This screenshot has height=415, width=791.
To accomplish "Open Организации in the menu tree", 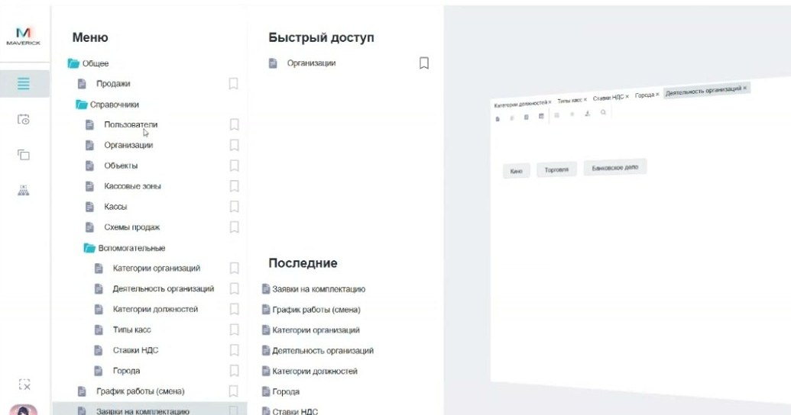I will (128, 145).
